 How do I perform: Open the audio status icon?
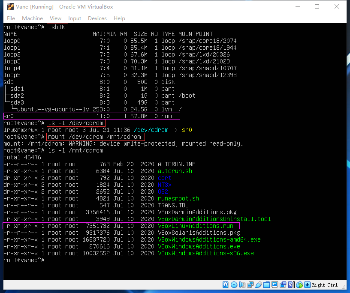coord(242,285)
